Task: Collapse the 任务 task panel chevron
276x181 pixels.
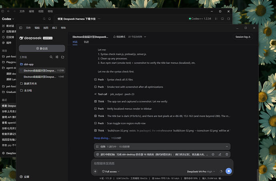Action: point(227,147)
